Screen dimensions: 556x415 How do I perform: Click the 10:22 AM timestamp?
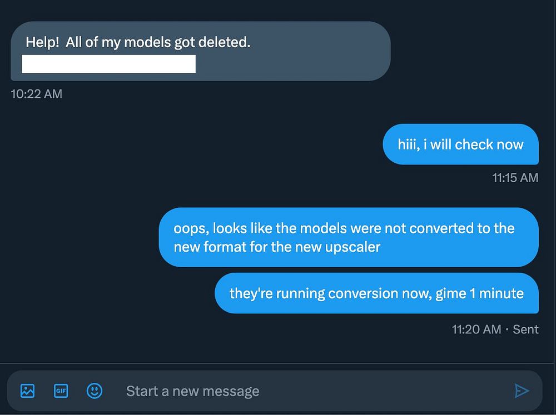point(37,94)
